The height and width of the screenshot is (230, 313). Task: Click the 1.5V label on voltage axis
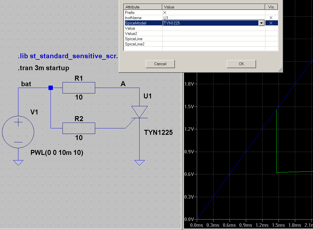pos(189,107)
